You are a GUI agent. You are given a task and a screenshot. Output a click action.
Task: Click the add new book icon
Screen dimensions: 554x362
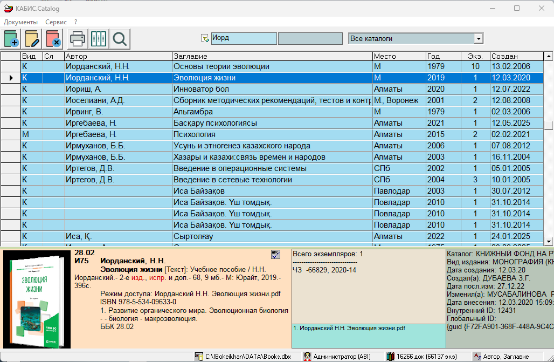point(11,39)
